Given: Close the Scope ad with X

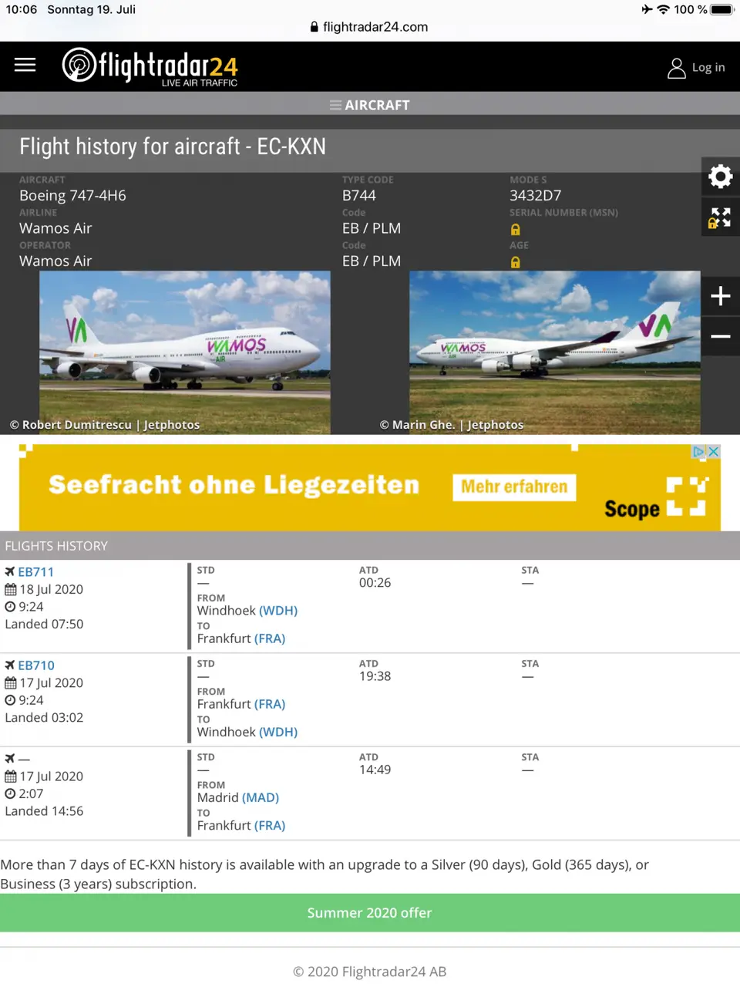Looking at the screenshot, I should [x=714, y=452].
